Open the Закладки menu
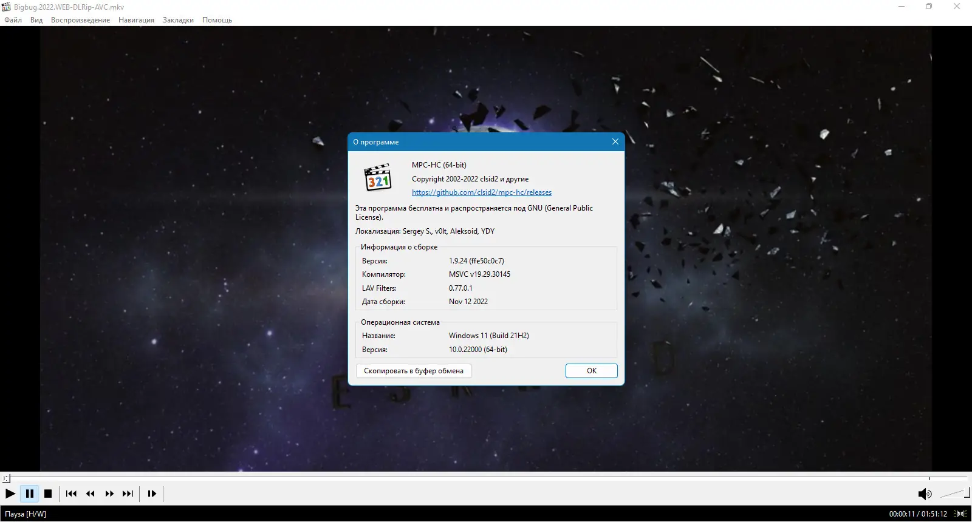Screen dimensions: 972x522 pyautogui.click(x=178, y=20)
